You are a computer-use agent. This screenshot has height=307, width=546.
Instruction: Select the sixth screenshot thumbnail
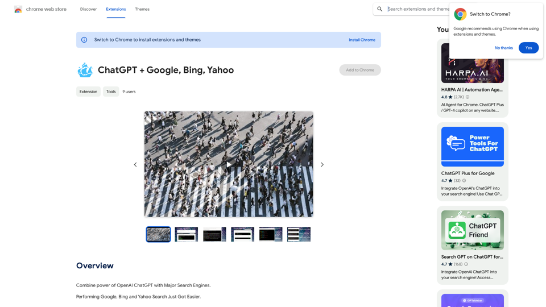pos(299,234)
